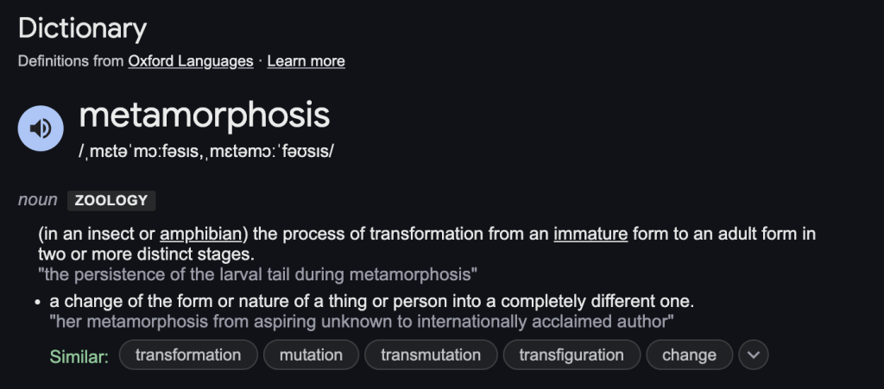Click the change synonym chip
884x389 pixels.
point(689,354)
